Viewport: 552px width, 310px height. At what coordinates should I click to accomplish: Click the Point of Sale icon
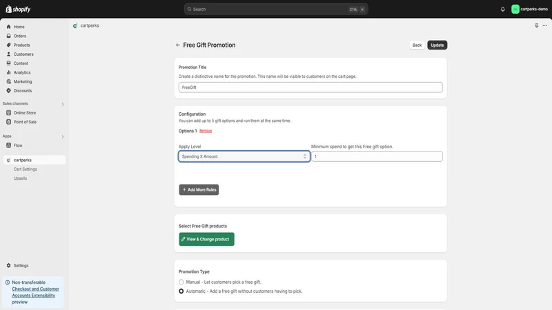coord(8,122)
